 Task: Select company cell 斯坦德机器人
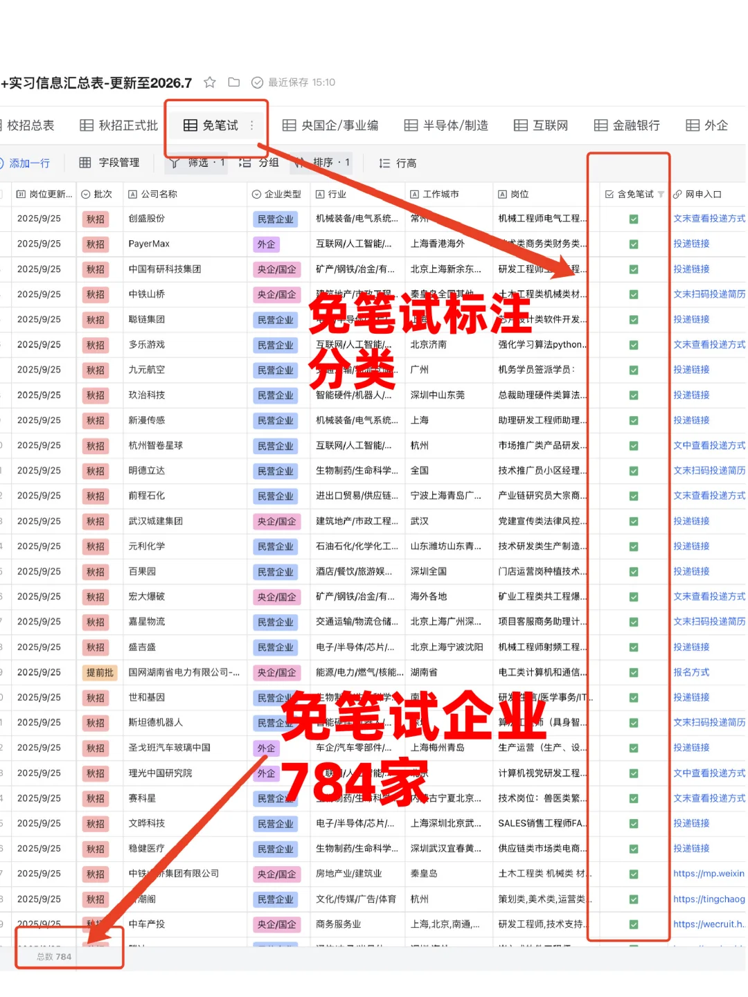tap(185, 723)
